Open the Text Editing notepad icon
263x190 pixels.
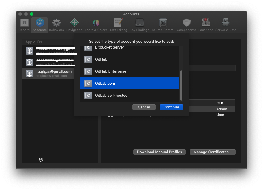(119, 23)
